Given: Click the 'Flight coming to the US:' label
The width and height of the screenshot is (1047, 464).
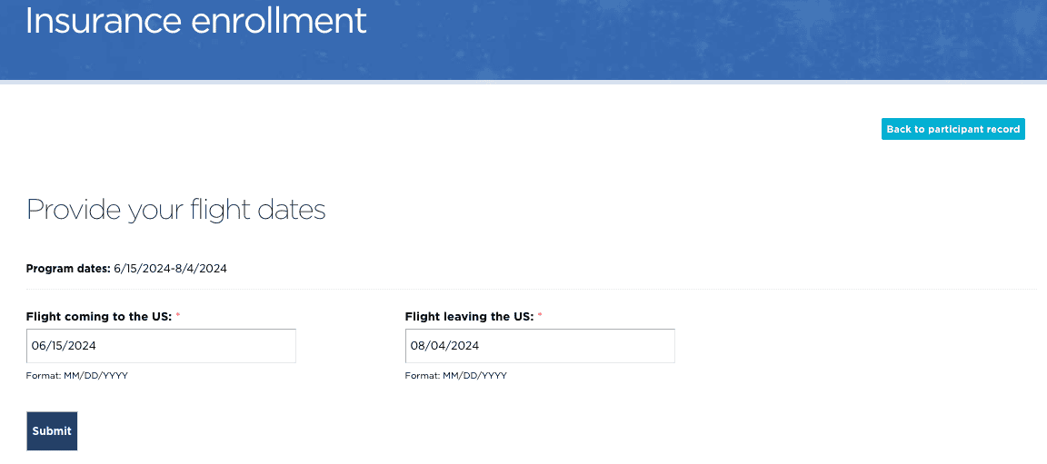Looking at the screenshot, I should [98, 317].
